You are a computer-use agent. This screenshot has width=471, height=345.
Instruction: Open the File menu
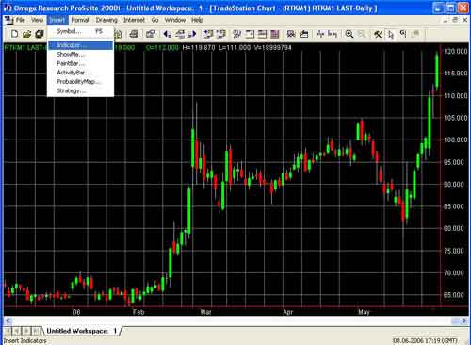coord(21,20)
